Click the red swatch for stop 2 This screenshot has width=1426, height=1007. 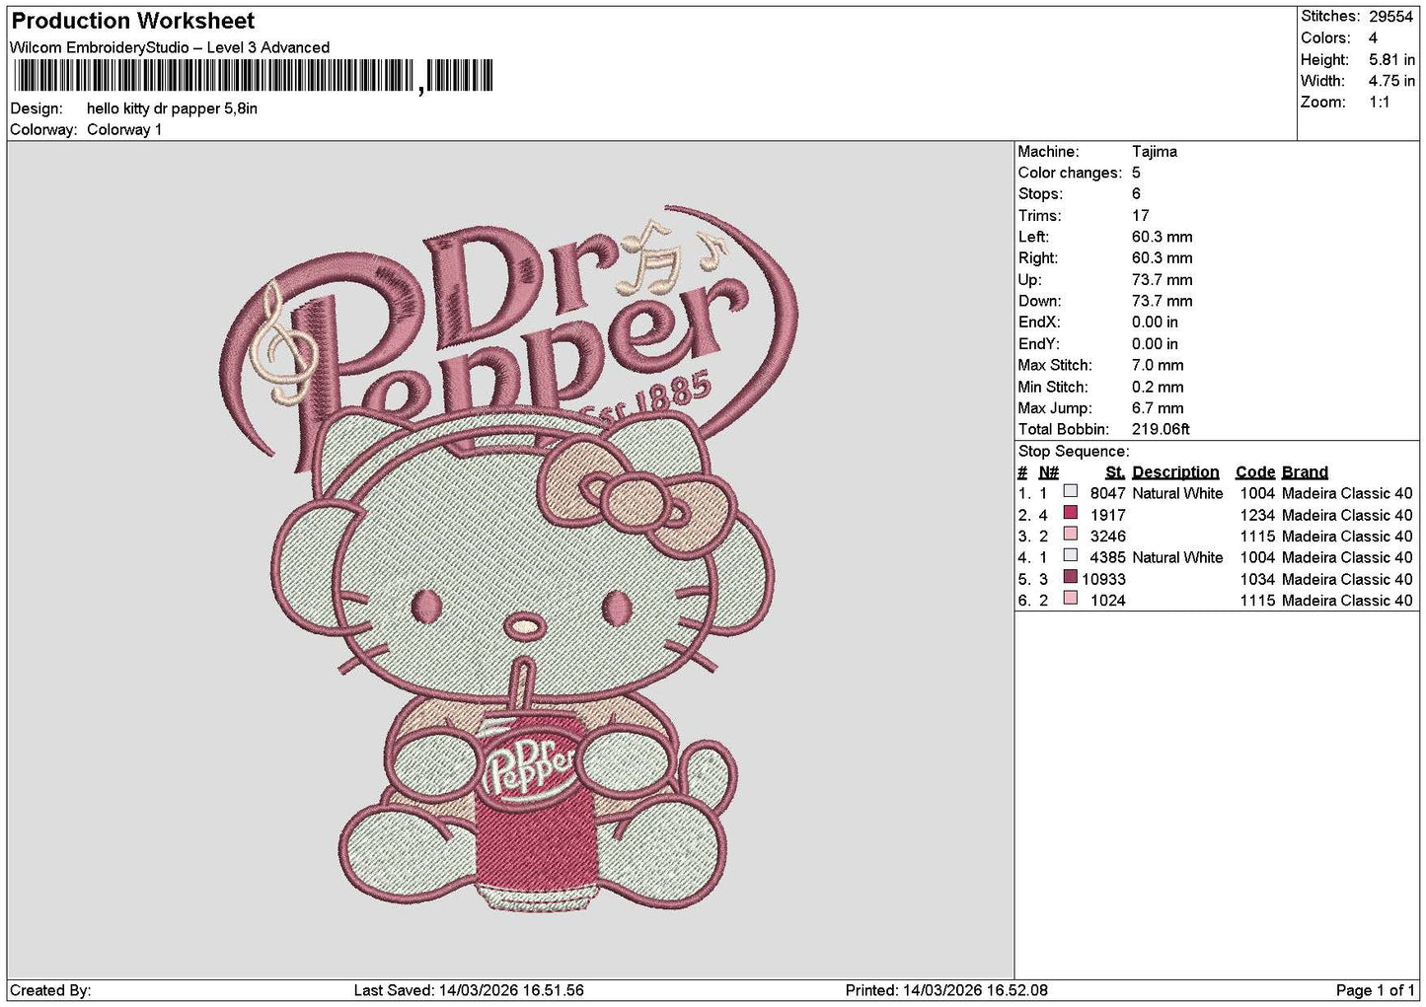[1071, 514]
